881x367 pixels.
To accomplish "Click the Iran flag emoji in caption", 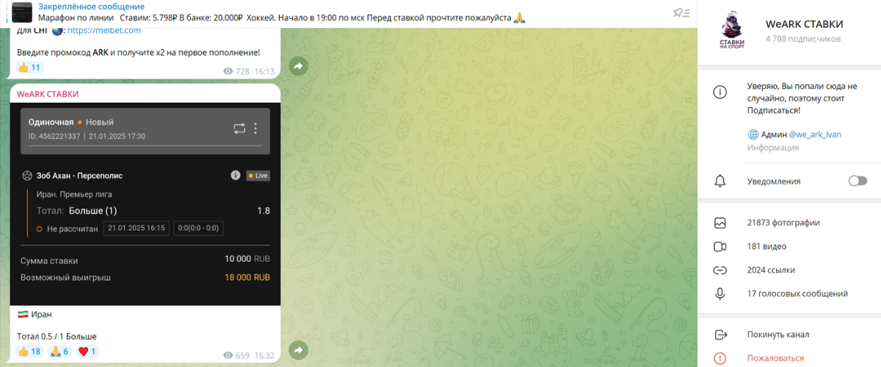I will pyautogui.click(x=22, y=314).
